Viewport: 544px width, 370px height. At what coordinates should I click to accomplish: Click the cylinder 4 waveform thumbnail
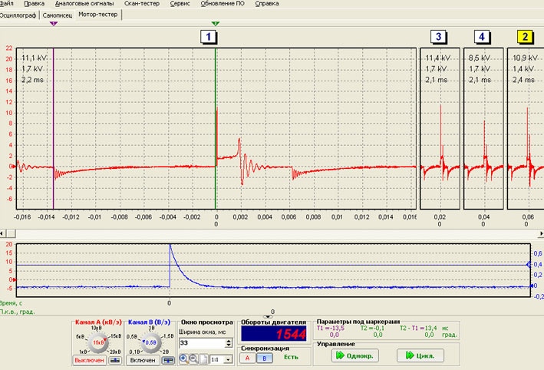(483, 128)
